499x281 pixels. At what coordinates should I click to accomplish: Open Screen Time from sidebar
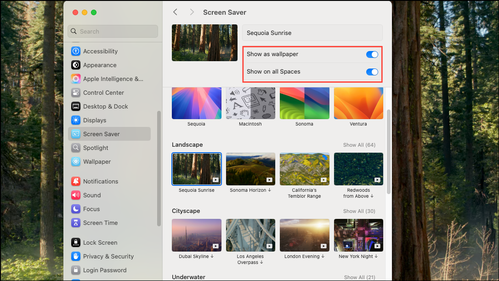pyautogui.click(x=109, y=223)
